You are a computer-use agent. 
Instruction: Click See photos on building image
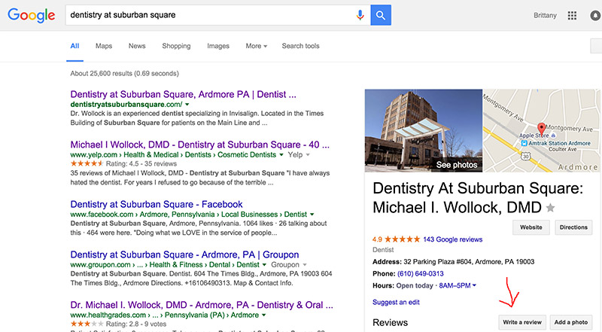pos(457,165)
